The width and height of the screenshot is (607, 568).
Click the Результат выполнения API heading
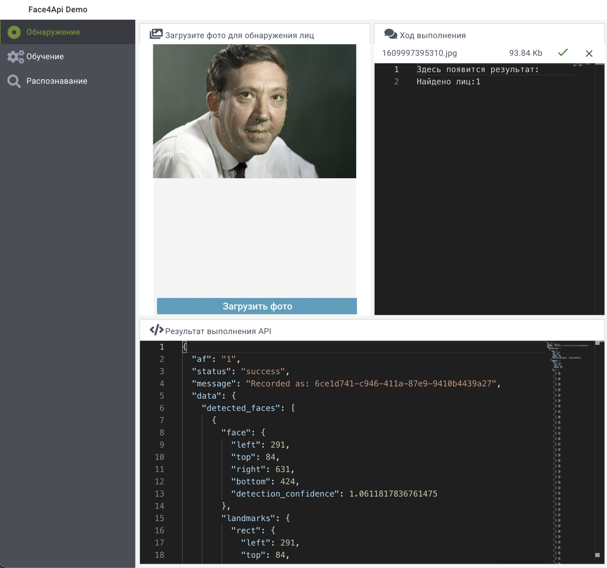218,331
